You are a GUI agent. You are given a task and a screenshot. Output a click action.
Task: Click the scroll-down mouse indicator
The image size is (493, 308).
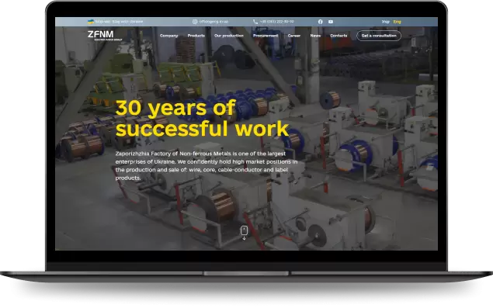click(244, 233)
